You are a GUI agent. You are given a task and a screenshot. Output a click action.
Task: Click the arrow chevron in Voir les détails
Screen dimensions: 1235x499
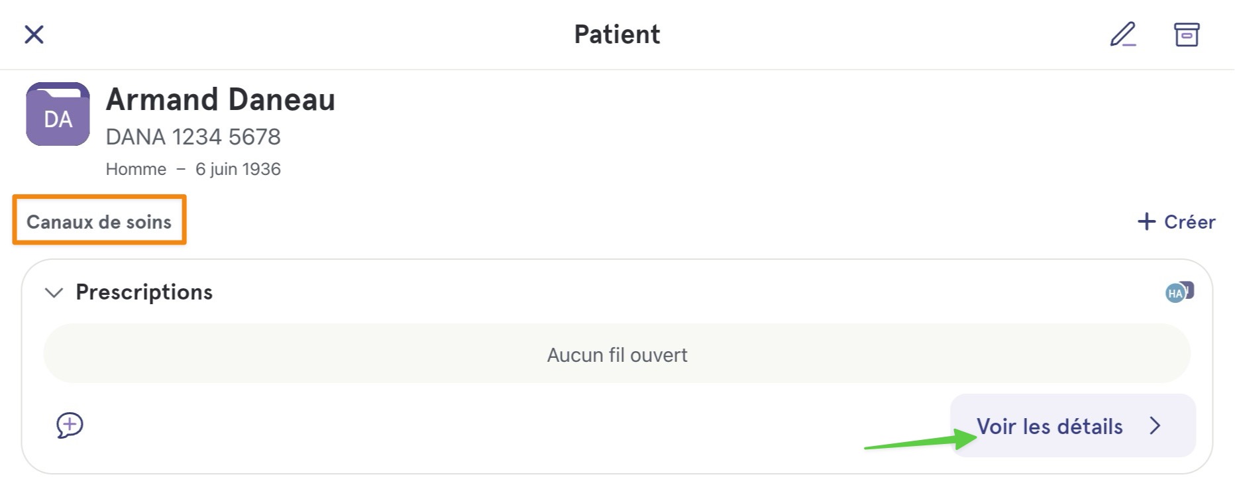[1155, 425]
